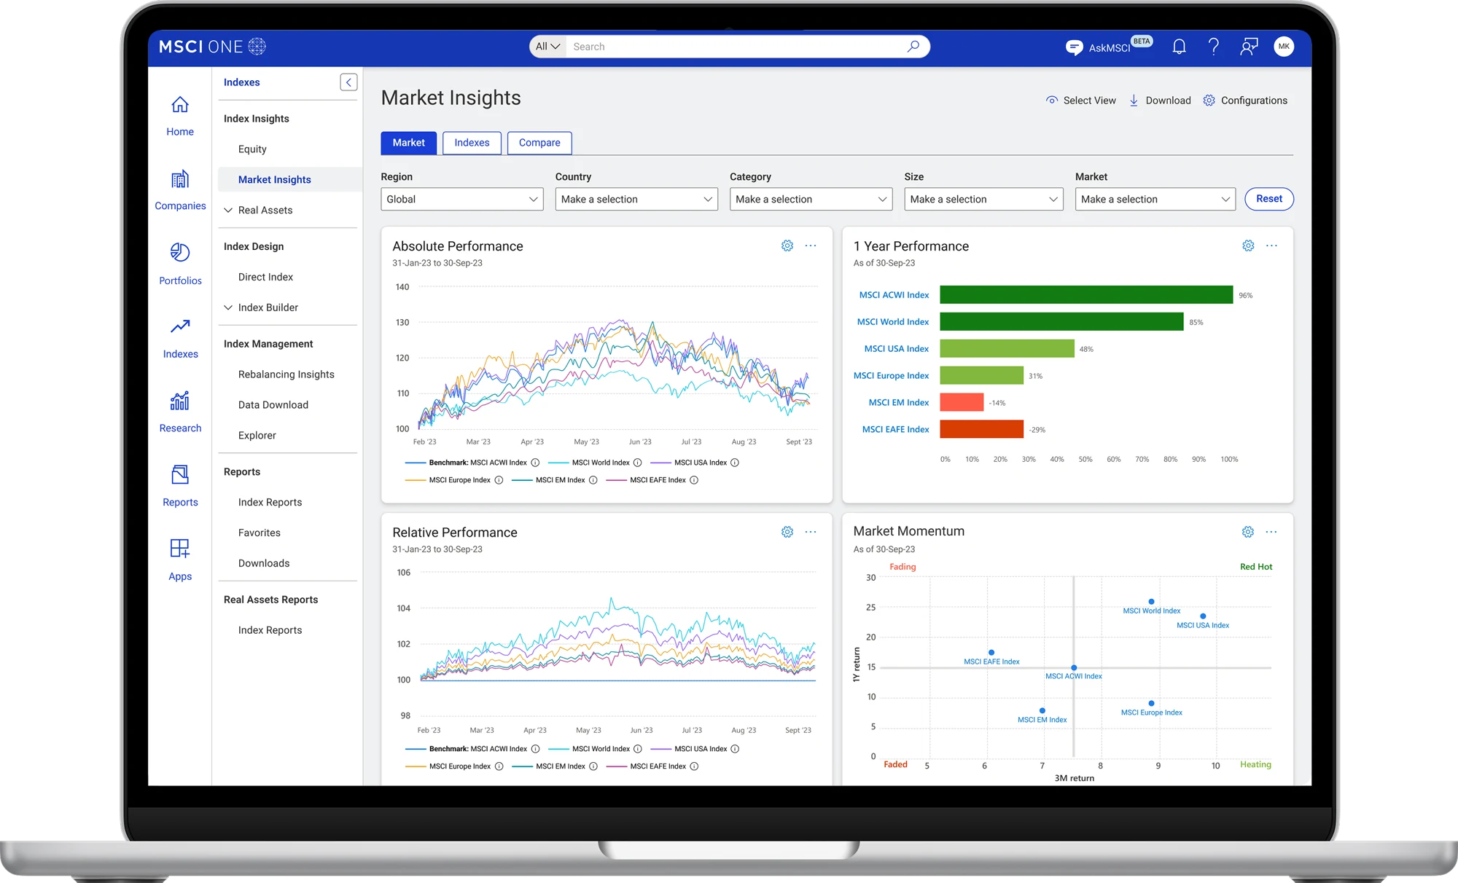Open the Companies icon in the sidebar
The image size is (1458, 883).
point(180,190)
